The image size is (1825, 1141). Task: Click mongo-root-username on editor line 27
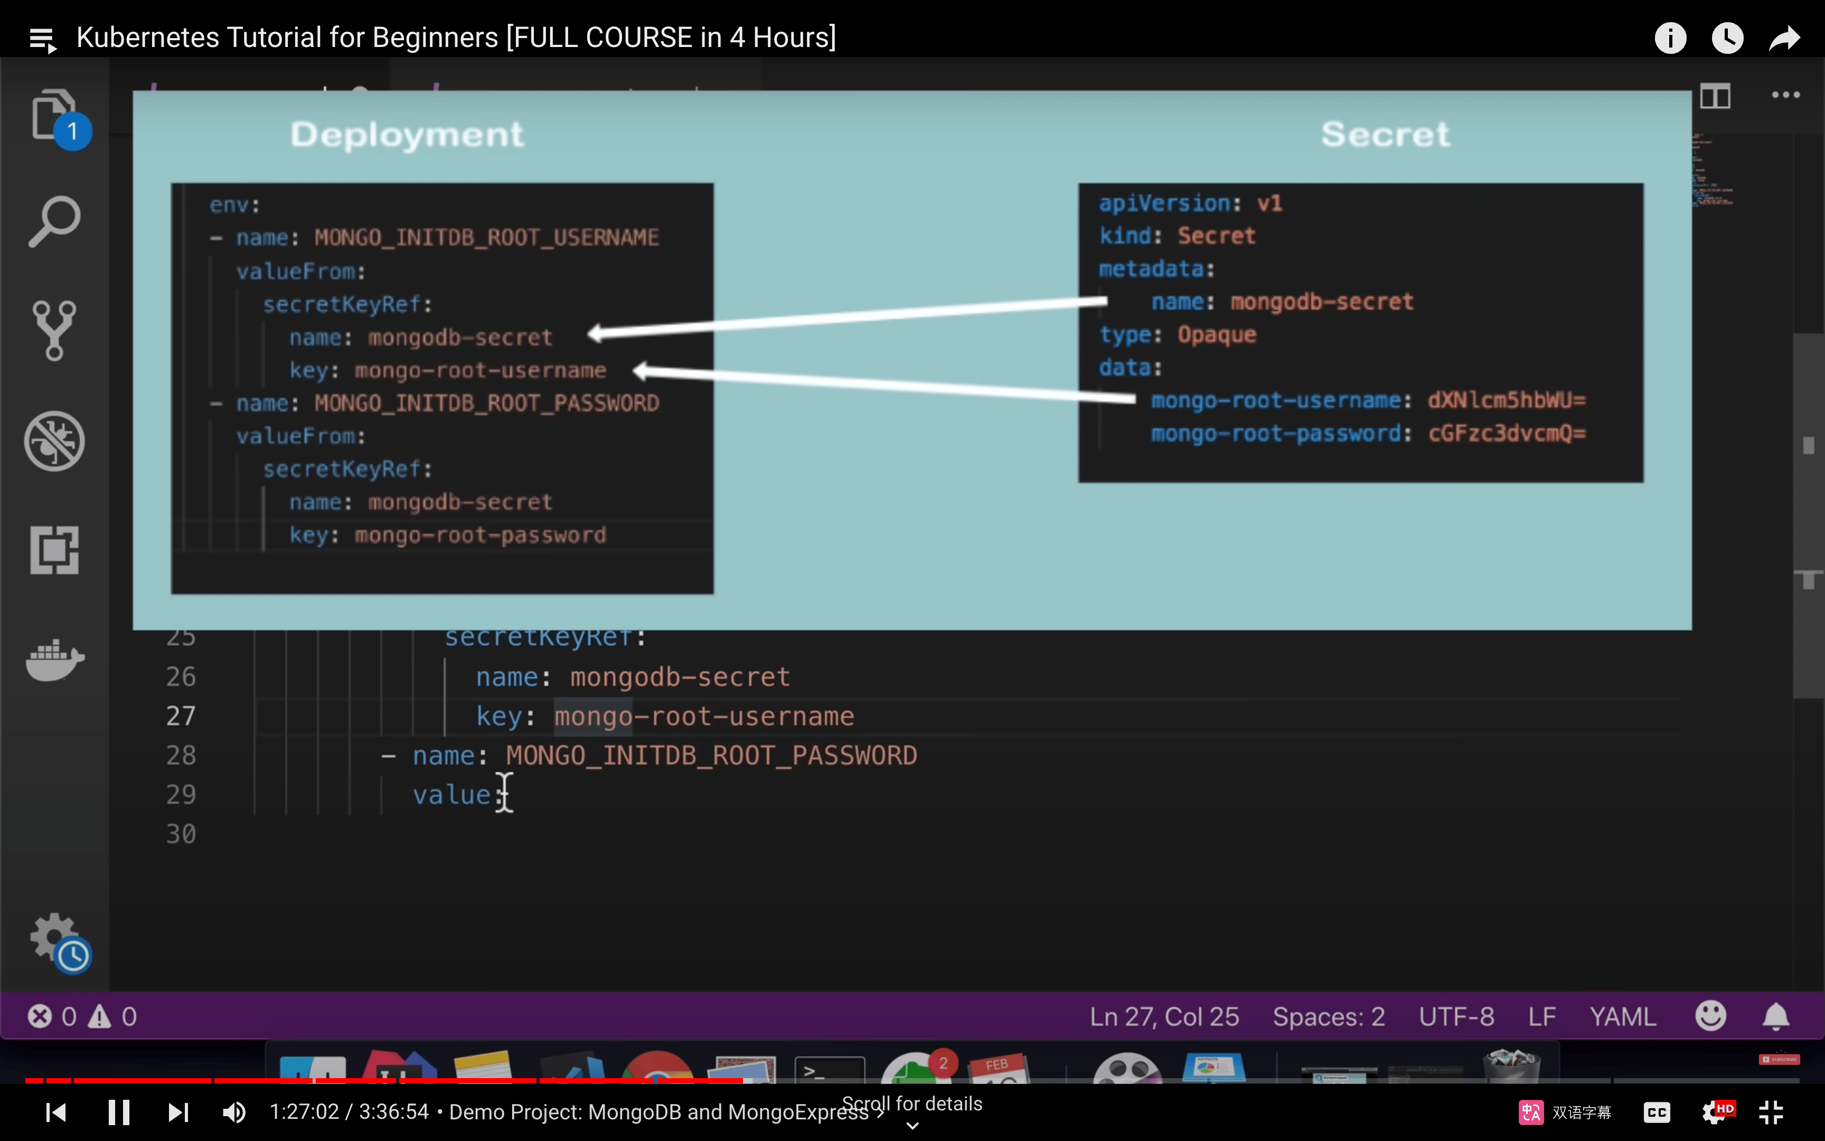pyautogui.click(x=704, y=717)
